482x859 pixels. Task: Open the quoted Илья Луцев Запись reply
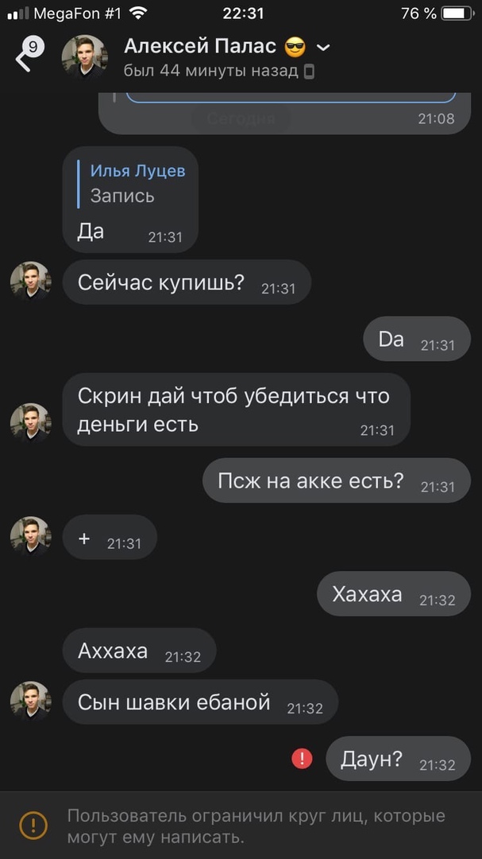[131, 184]
